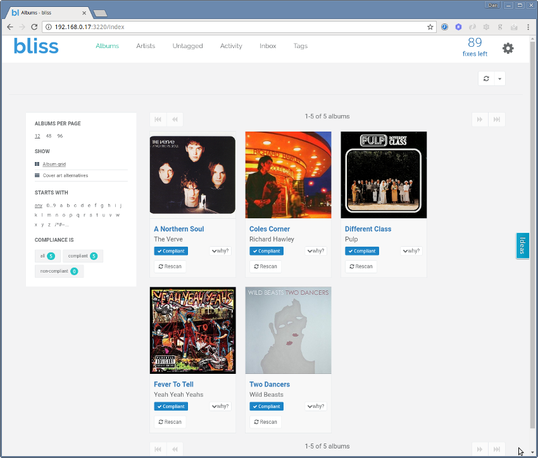Filter compliance by compliant
538x458 pixels.
[x=83, y=256]
